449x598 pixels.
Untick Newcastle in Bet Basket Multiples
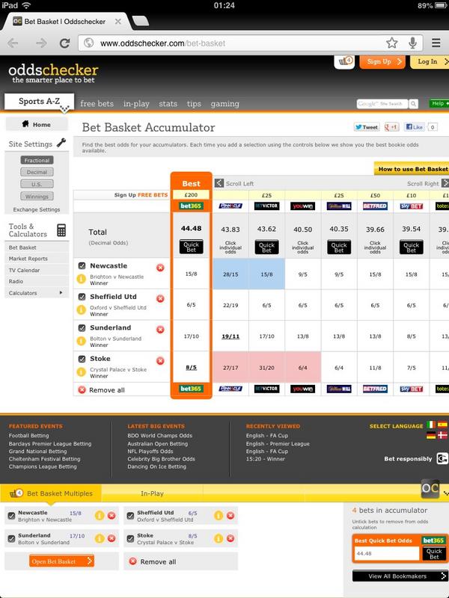11,516
